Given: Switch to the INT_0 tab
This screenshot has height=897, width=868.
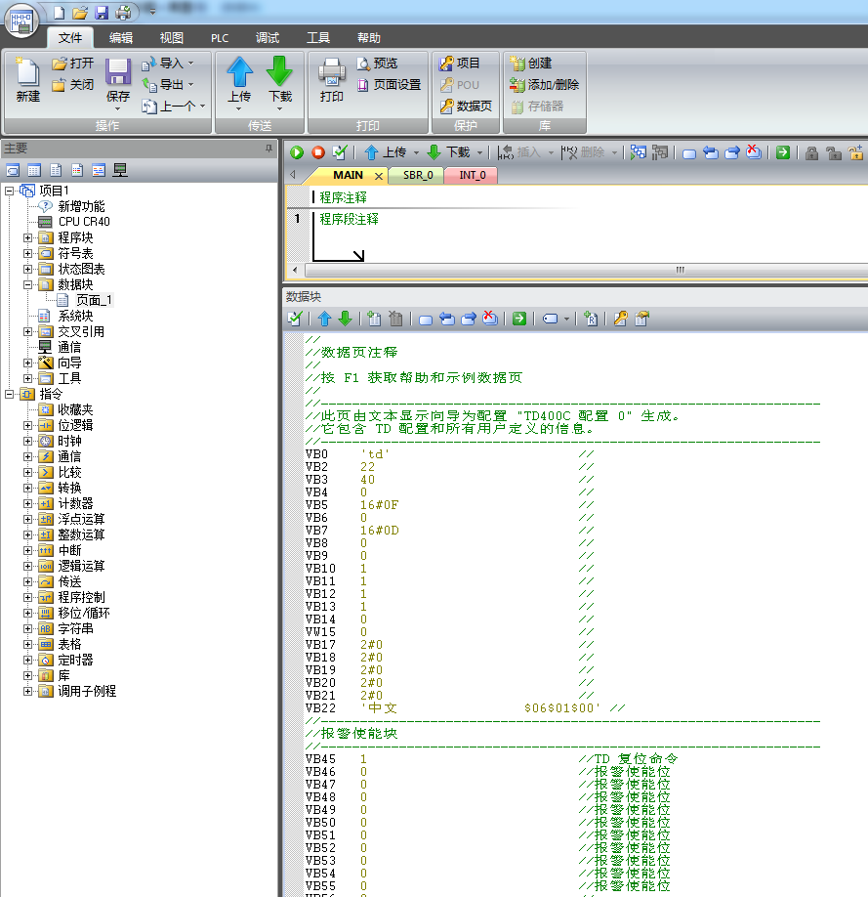Looking at the screenshot, I should [473, 175].
